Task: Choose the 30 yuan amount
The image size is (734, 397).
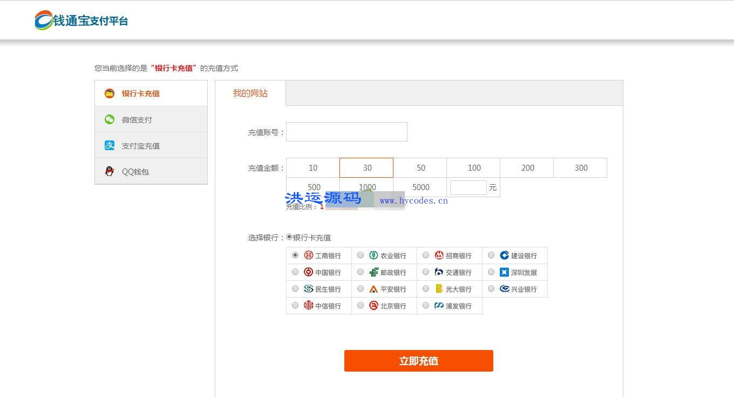Action: [366, 167]
